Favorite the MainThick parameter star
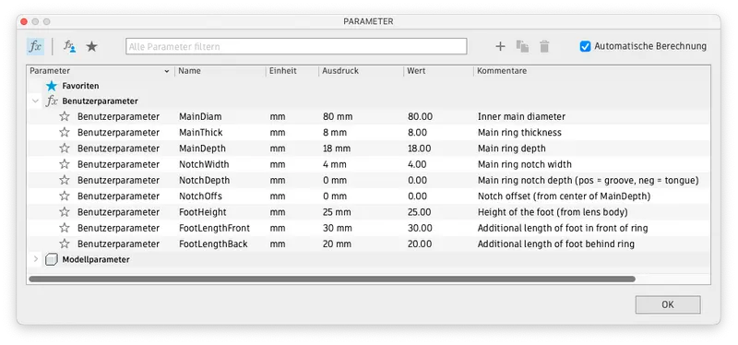Viewport: 738px width, 345px height. pyautogui.click(x=65, y=132)
